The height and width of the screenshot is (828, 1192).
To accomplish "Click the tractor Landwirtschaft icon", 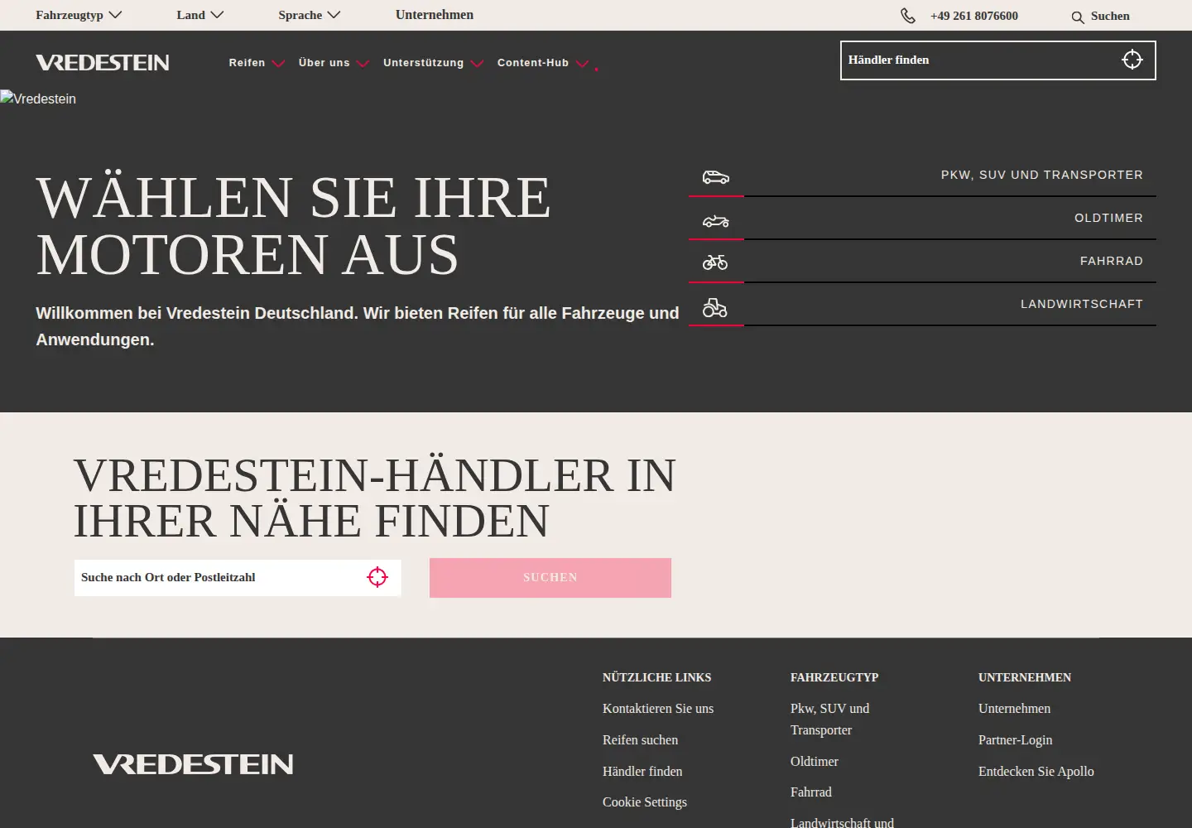I will (x=715, y=308).
